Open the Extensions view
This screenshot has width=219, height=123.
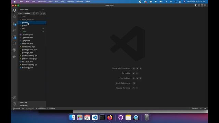click(14, 37)
